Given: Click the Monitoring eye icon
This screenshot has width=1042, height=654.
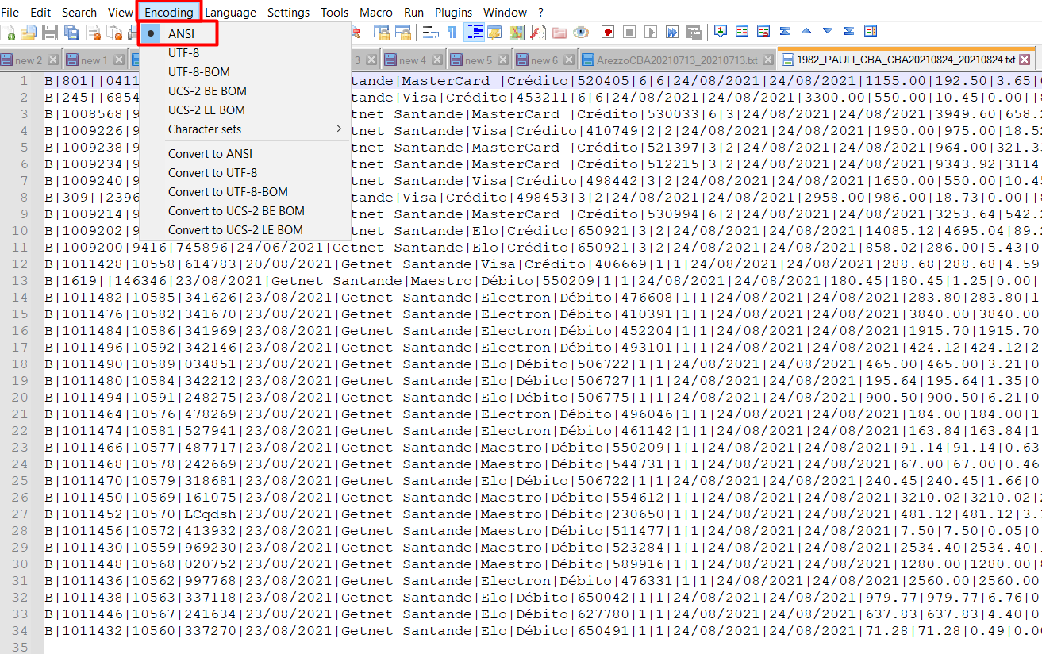Looking at the screenshot, I should pos(581,33).
